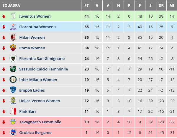The image size is (177, 138).
Task: Click the Sassuolo Calcio Femminile crest
Action: pos(13,69)
